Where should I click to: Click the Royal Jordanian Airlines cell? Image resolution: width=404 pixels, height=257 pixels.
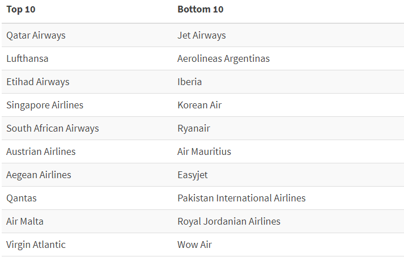tap(229, 221)
